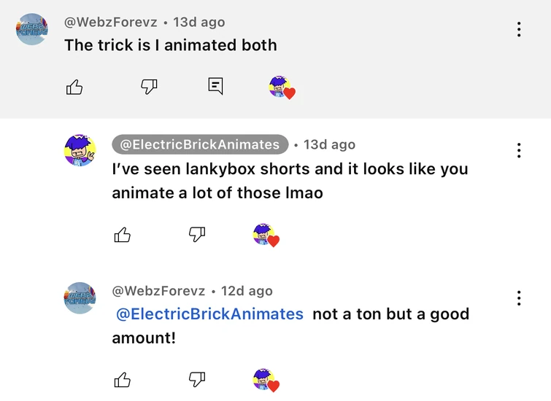Dislike the "not a ton" reply

197,379
